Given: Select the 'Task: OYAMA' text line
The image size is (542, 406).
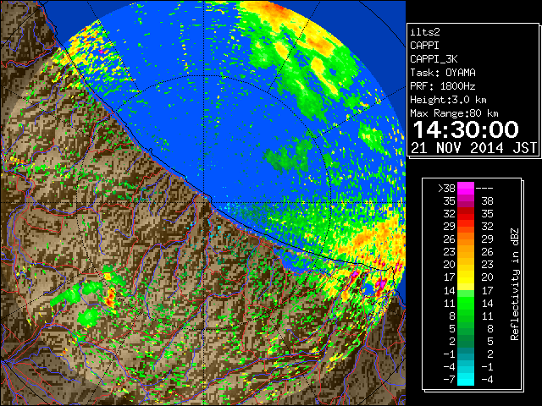Looking at the screenshot, I should click(443, 73).
